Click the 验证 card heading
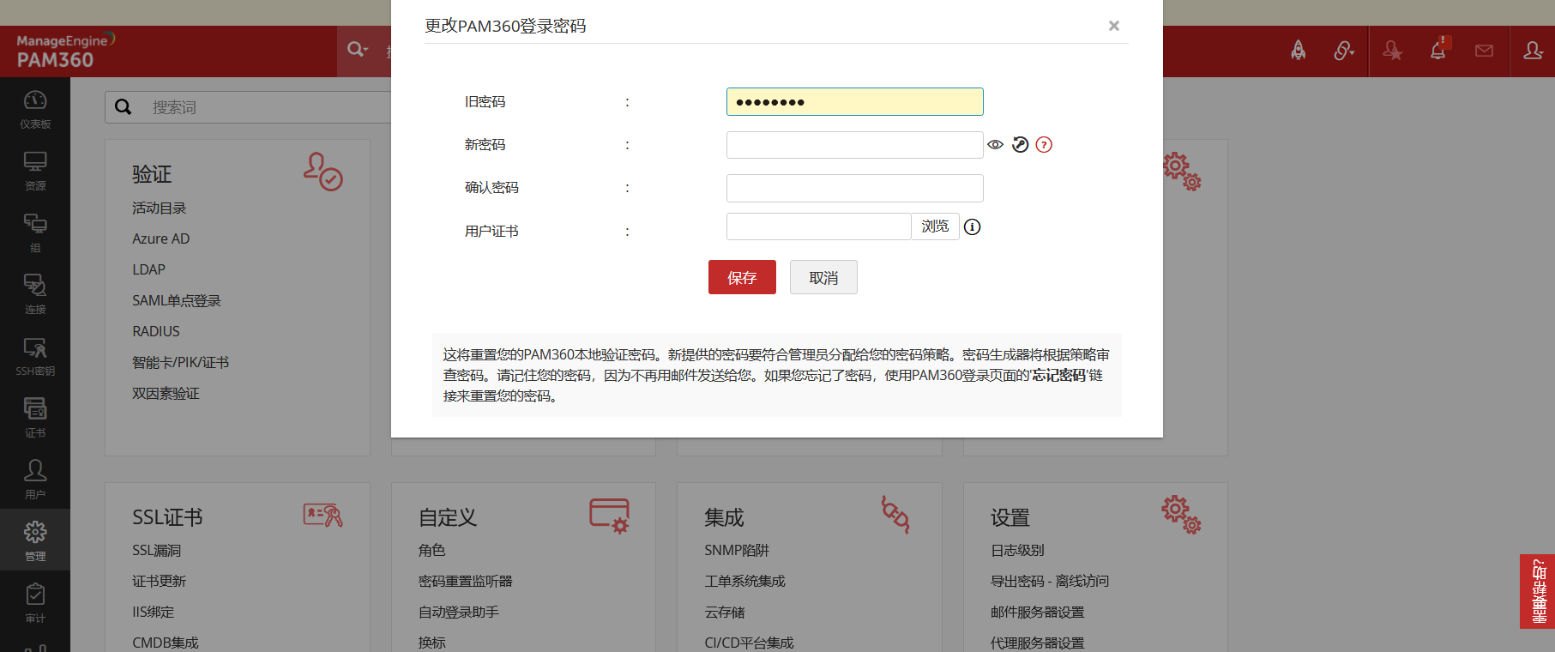1555x652 pixels. coord(152,174)
